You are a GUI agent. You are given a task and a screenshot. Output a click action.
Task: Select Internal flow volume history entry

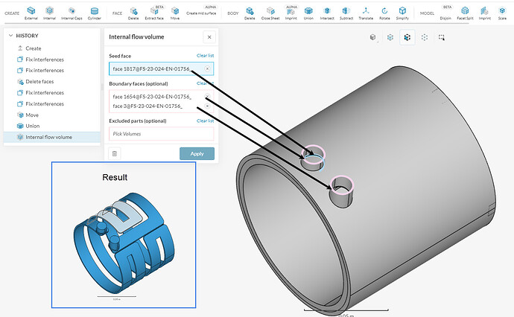[52, 137]
